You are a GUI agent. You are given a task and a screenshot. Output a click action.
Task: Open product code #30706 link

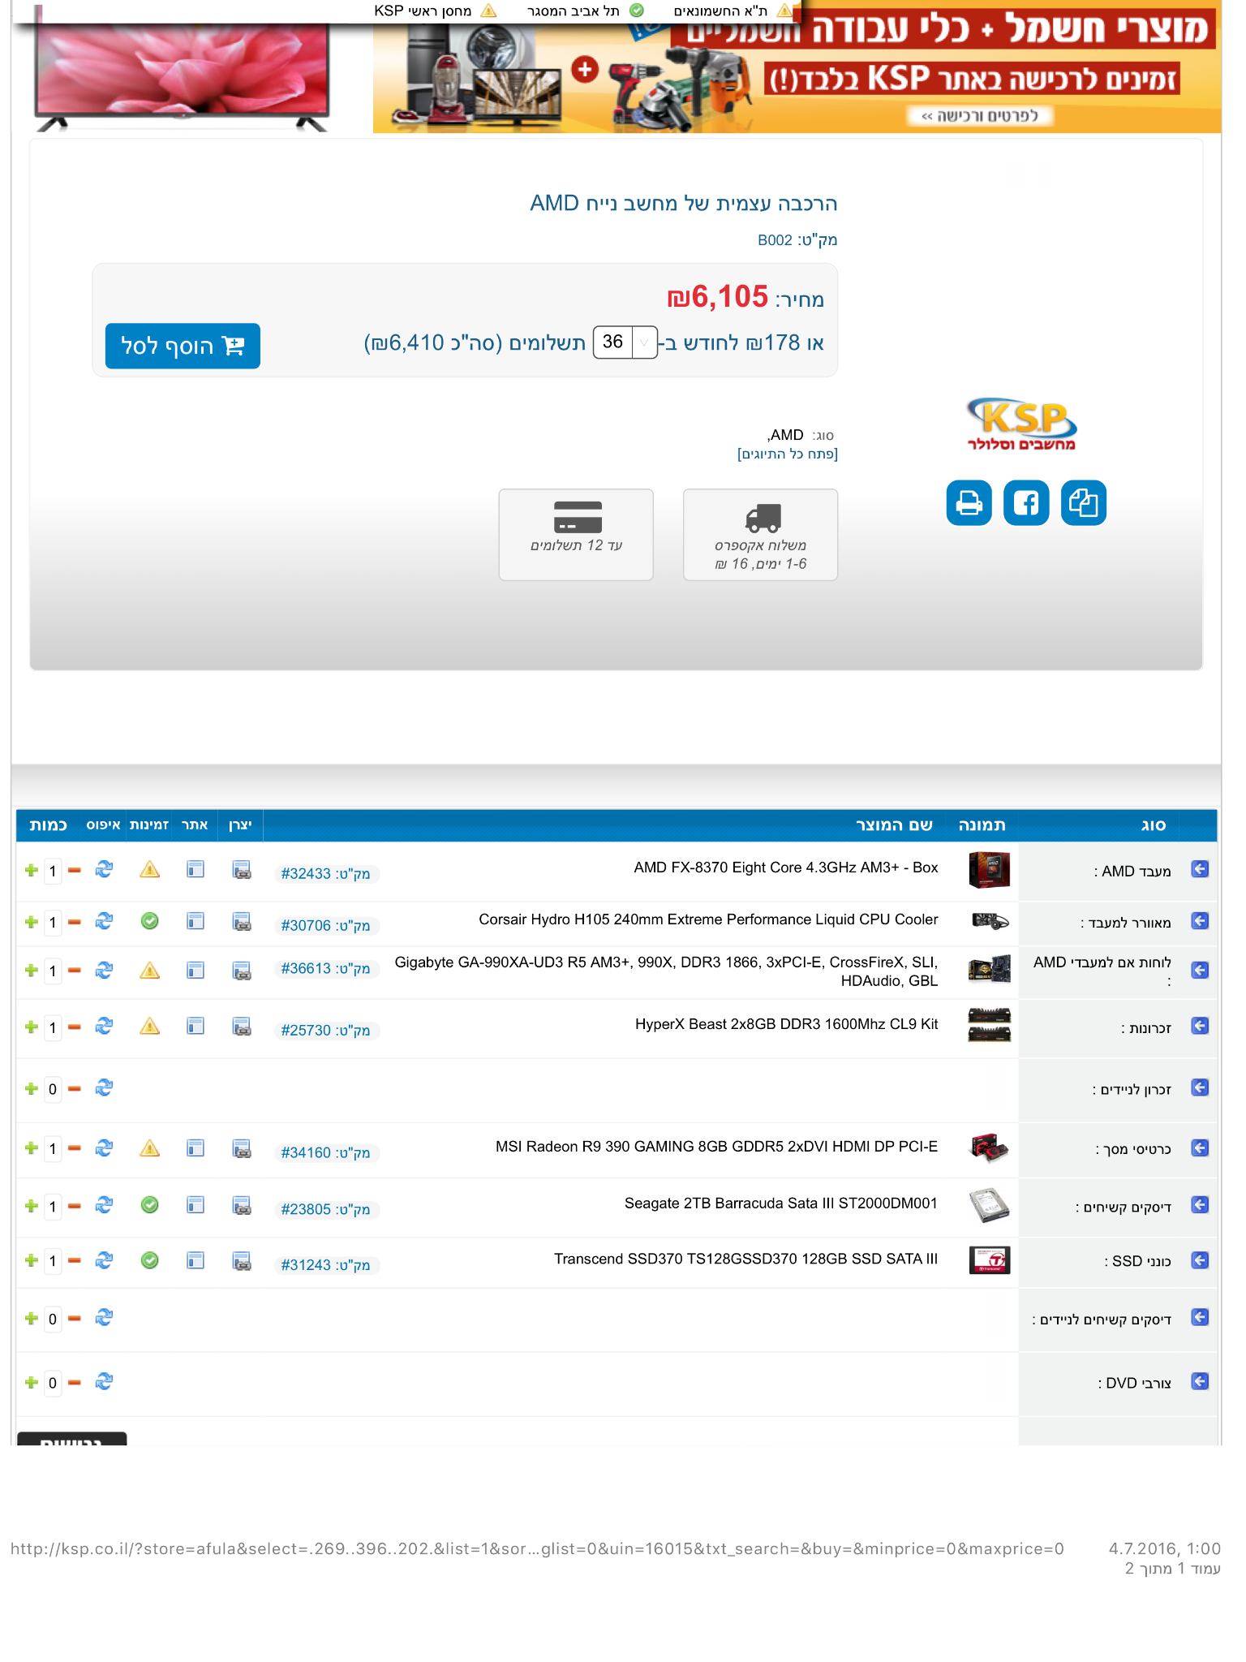tap(325, 926)
